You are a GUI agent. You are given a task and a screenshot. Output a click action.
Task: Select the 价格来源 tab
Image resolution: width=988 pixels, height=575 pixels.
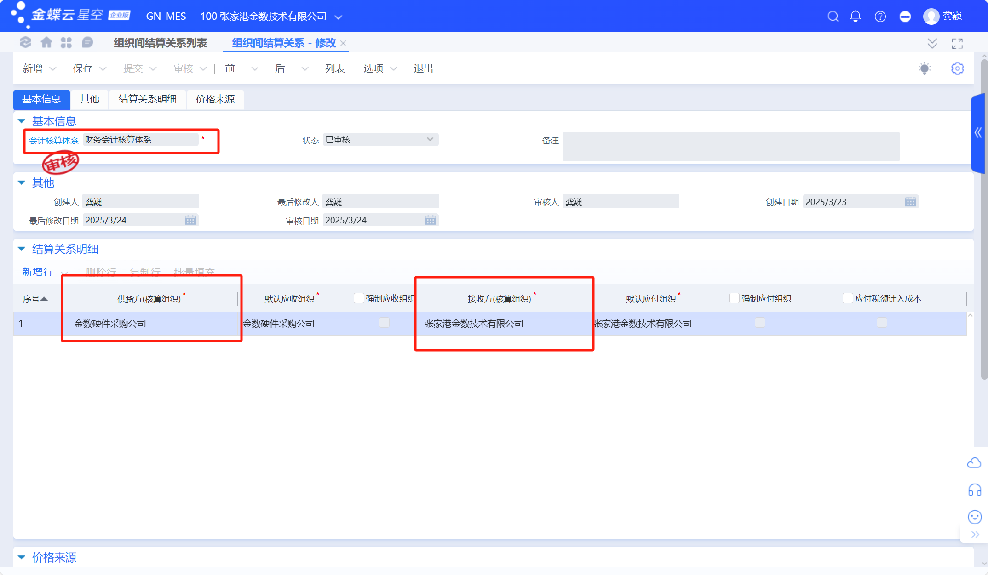215,99
